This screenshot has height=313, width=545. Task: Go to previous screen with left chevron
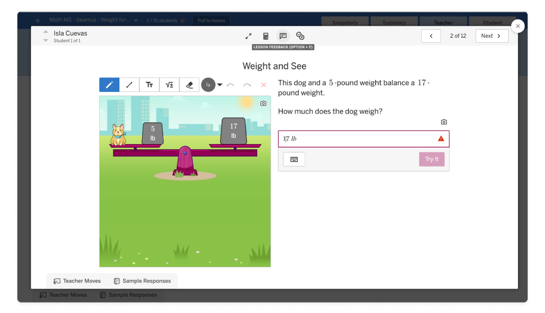(431, 36)
